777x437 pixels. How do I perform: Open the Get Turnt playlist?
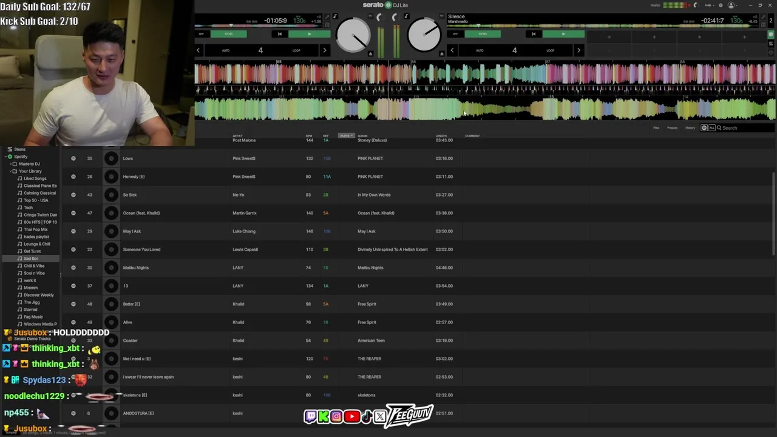coord(32,251)
